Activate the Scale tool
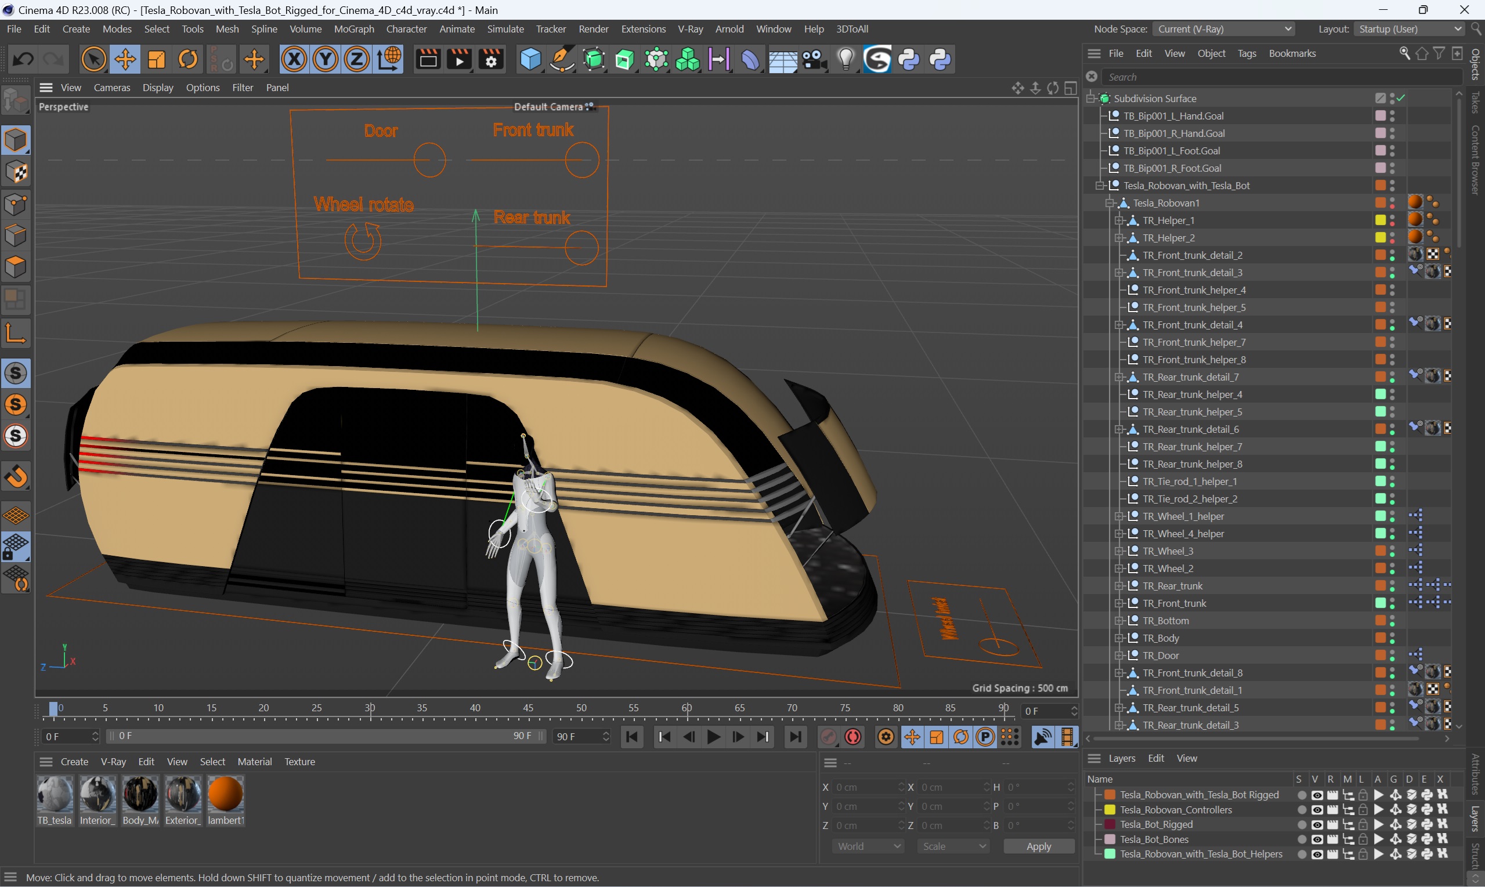Screen dimensions: 1485x887 pyautogui.click(x=157, y=59)
